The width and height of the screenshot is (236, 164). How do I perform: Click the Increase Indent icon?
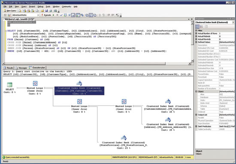(x=112, y=15)
